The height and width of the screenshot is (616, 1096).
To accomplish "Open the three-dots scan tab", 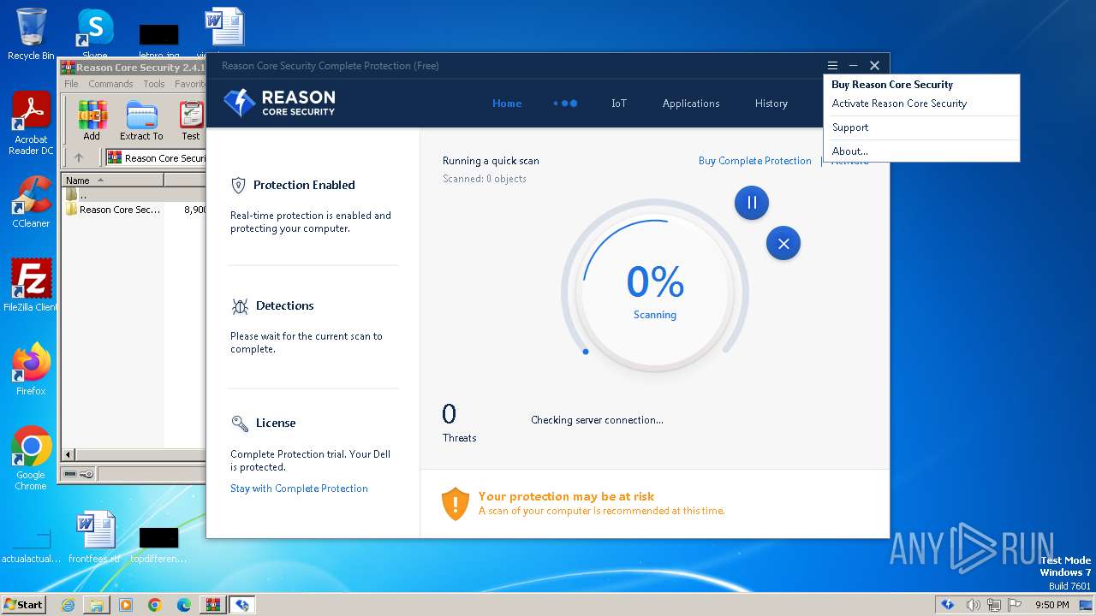I will tap(565, 103).
